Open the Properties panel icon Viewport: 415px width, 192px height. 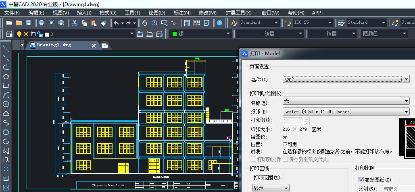(187, 23)
